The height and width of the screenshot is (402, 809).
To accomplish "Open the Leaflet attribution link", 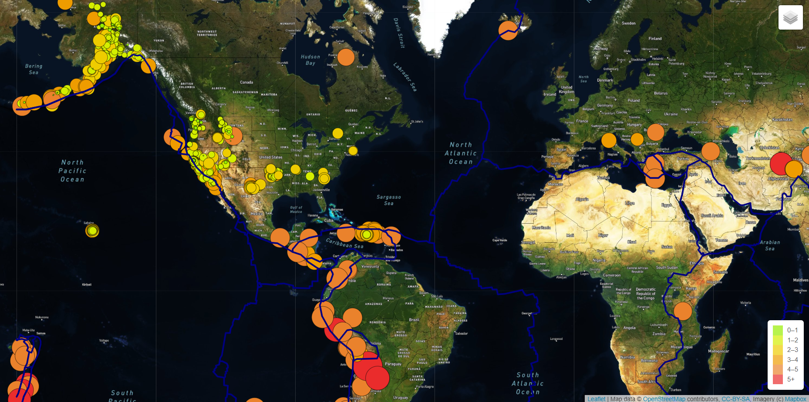I will (596, 399).
